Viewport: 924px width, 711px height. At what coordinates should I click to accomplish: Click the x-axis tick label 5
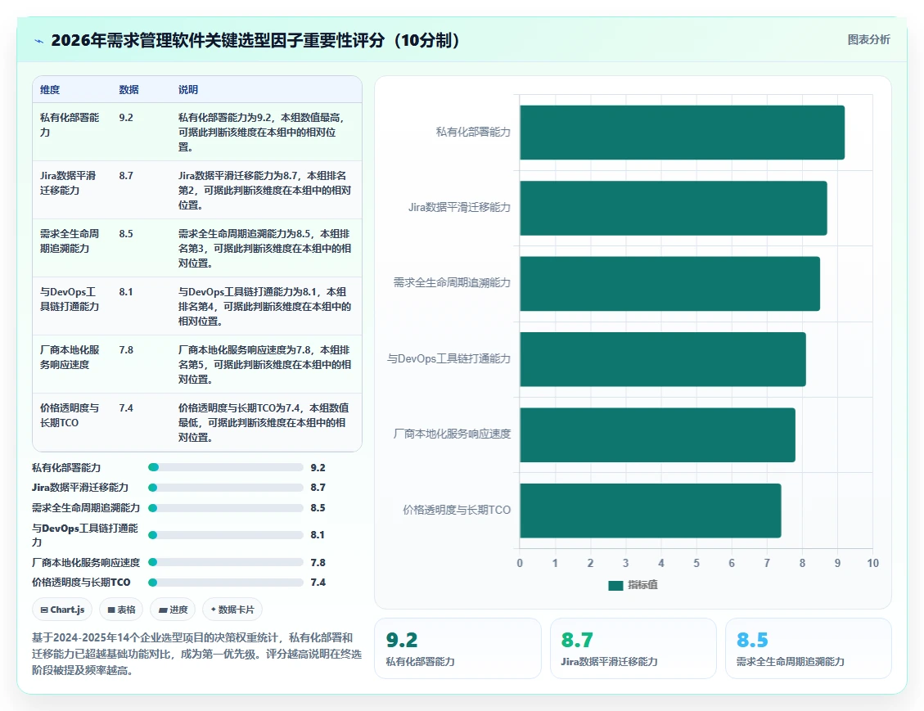tap(696, 563)
